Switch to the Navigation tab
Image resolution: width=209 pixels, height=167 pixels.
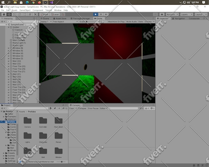tap(178, 19)
